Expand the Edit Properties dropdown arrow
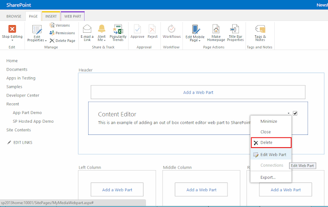The height and width of the screenshot is (207, 328). pos(46,41)
